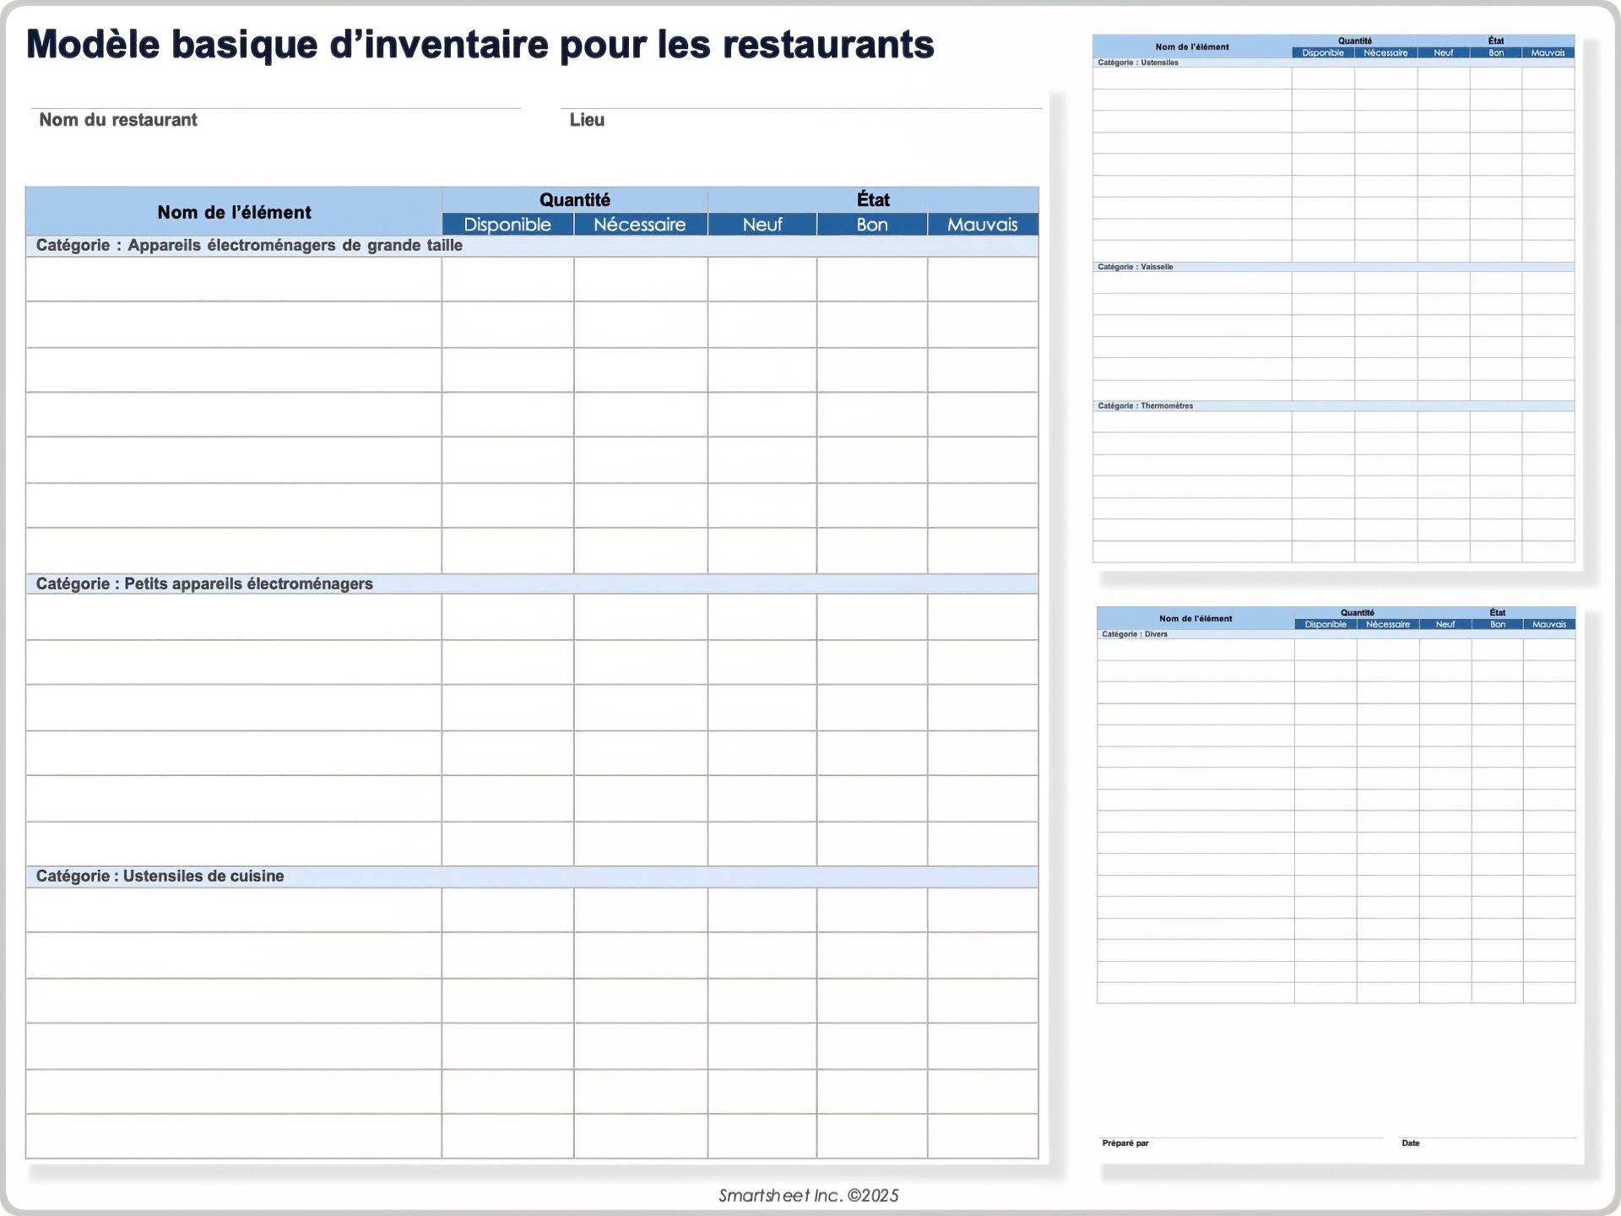Click the Bon column header
1621x1216 pixels.
[x=872, y=225]
